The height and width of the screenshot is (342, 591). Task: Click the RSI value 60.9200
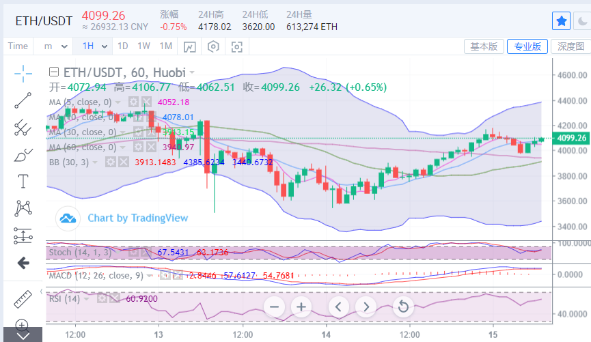tap(141, 299)
